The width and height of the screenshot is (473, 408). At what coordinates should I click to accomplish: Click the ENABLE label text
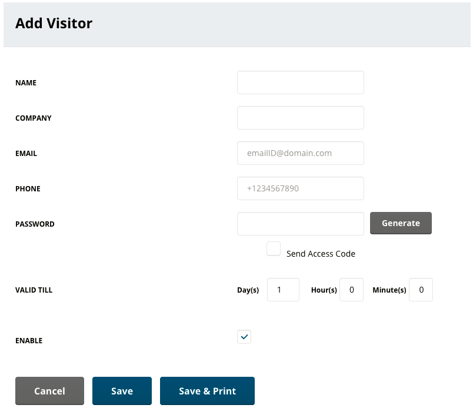(x=29, y=341)
